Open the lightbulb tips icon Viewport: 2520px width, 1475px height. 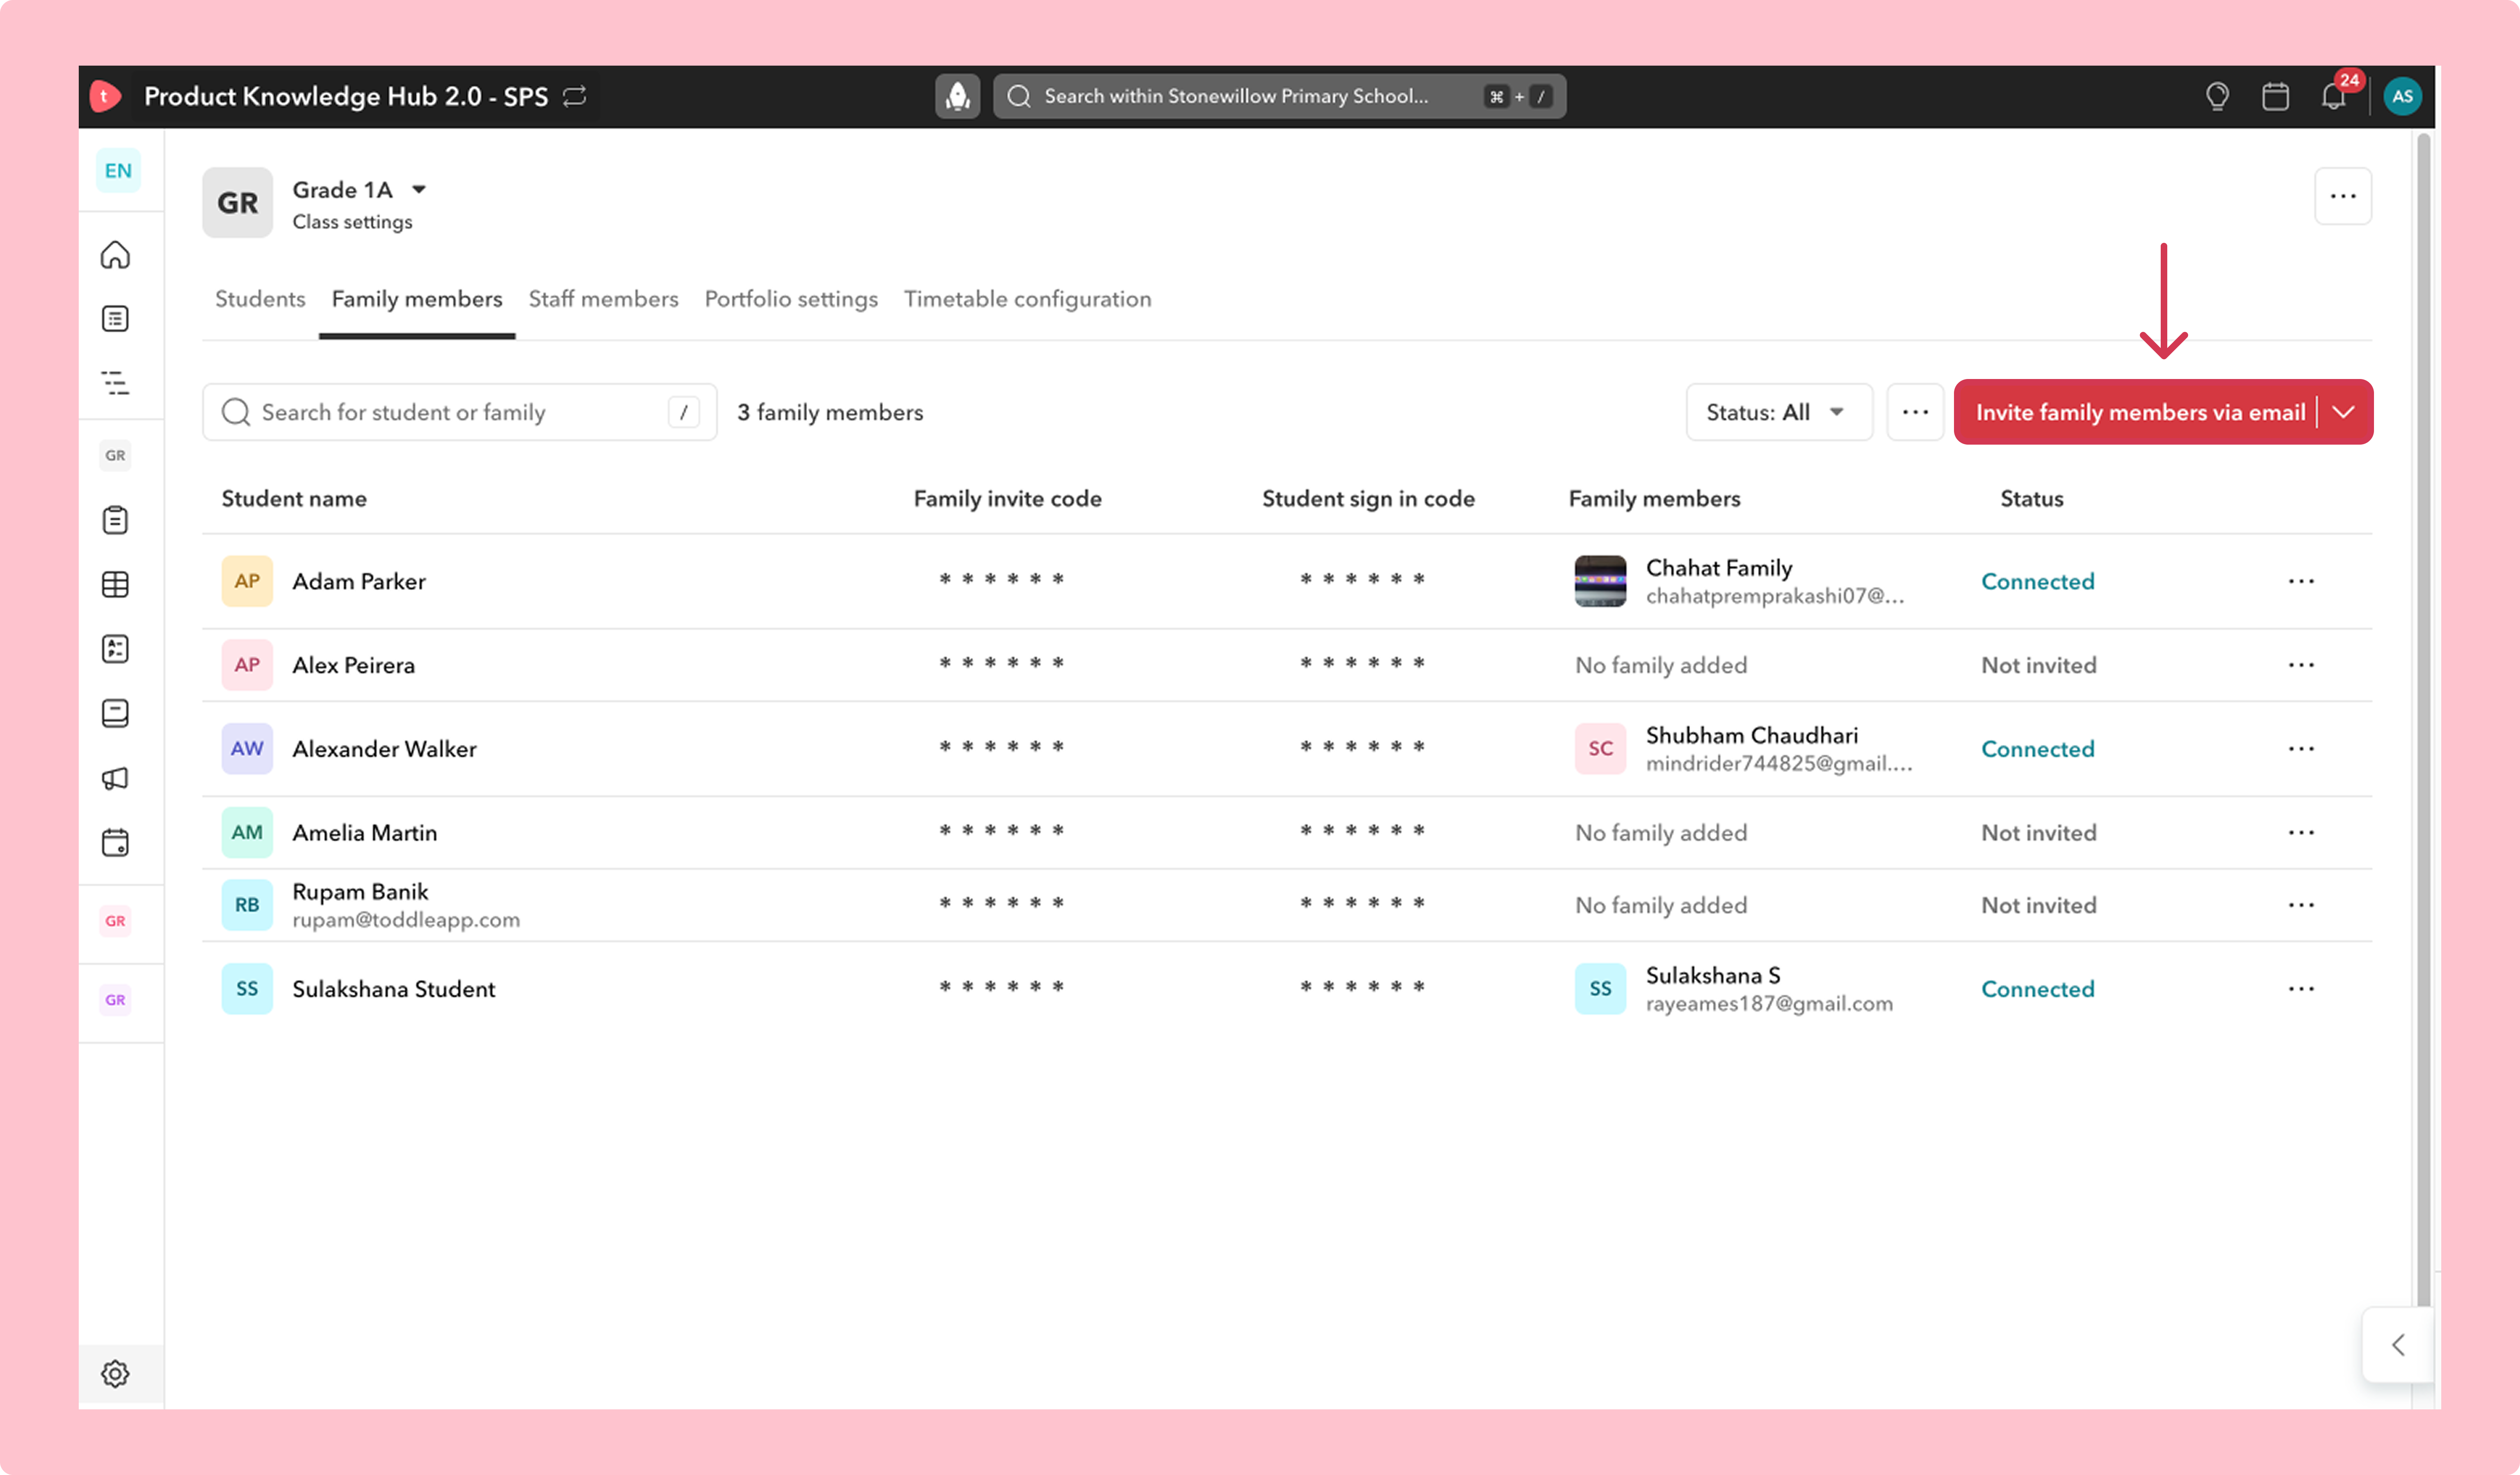[2217, 96]
